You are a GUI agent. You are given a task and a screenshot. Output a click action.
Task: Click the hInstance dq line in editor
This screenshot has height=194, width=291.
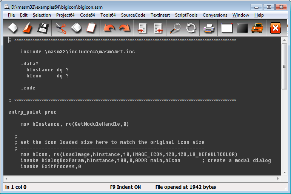pos(48,70)
